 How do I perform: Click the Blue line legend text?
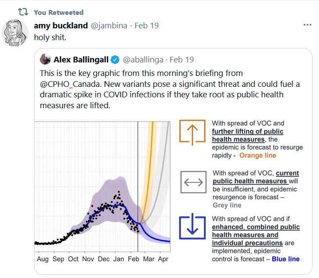click(286, 259)
